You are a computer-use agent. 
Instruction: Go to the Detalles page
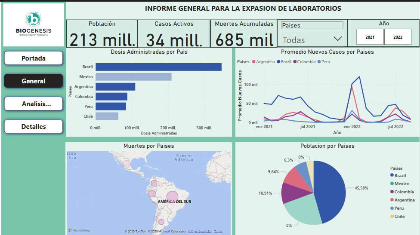click(34, 126)
